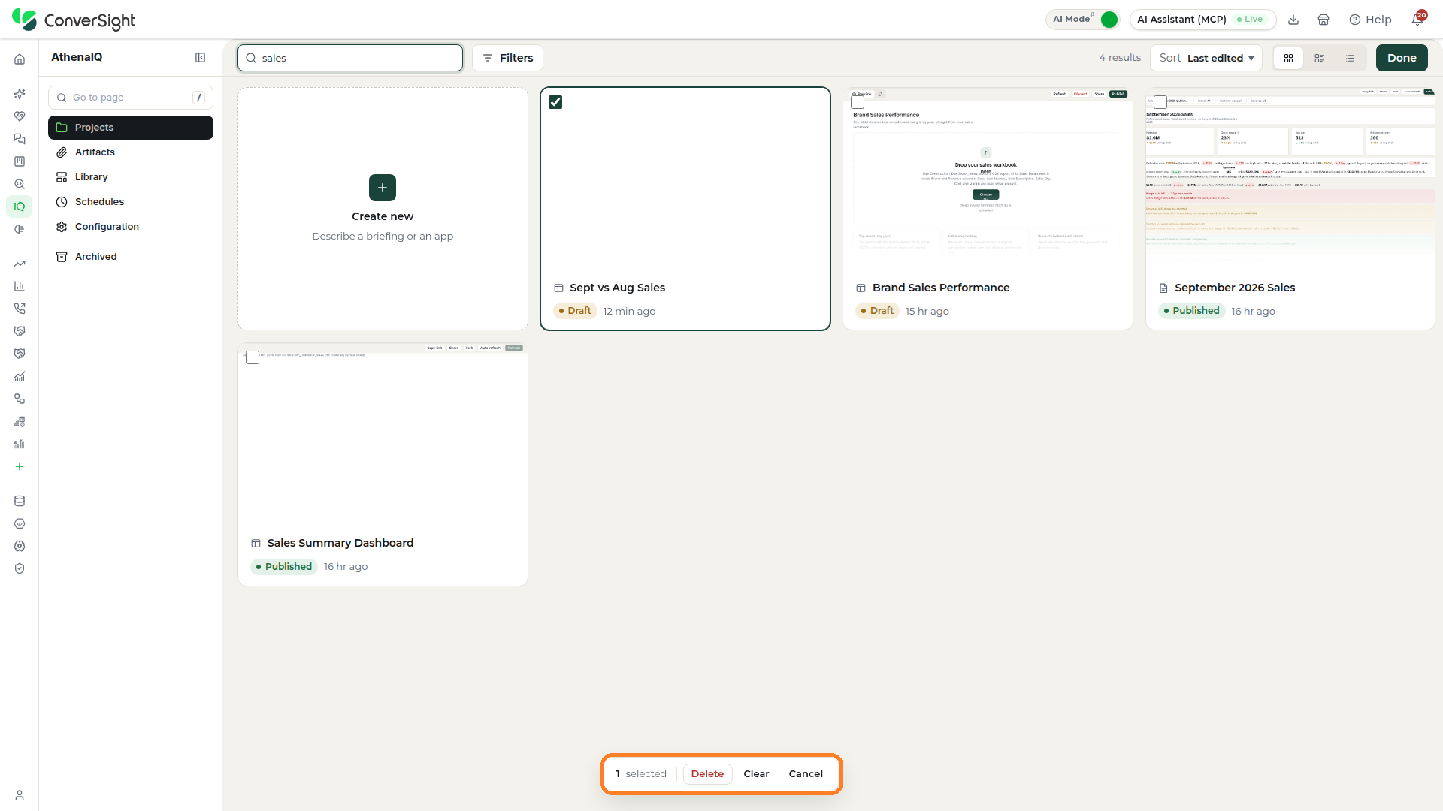This screenshot has height=811, width=1443.
Task: Click the download icon in header
Action: pos(1293,20)
